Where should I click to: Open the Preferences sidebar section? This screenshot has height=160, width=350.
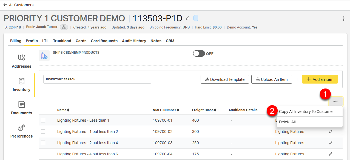click(x=21, y=131)
